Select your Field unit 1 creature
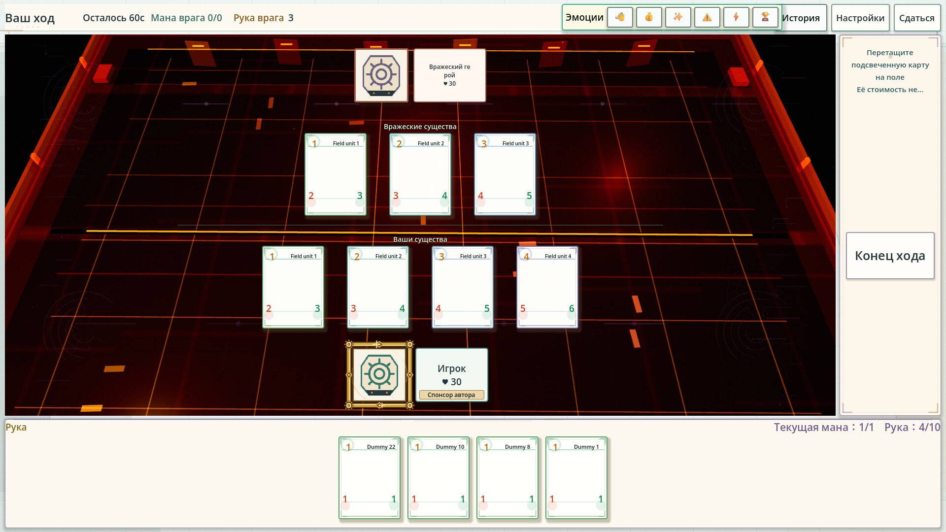The image size is (946, 532). tap(293, 287)
